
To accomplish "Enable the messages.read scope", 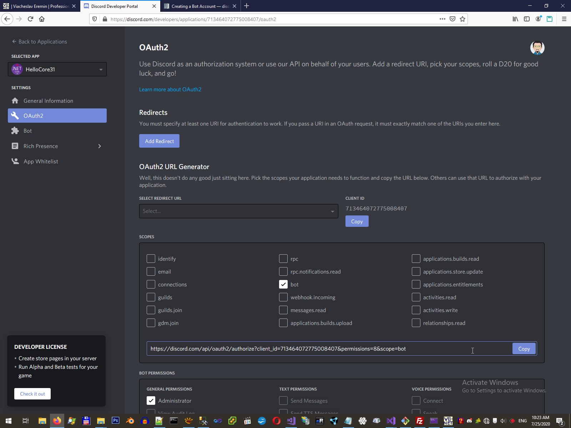I will 283,310.
